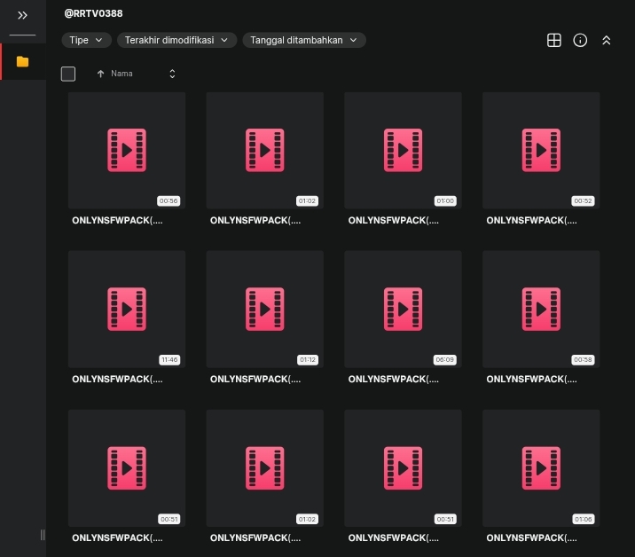
Task: Click the @RRTV0388 folder title
Action: coord(93,13)
